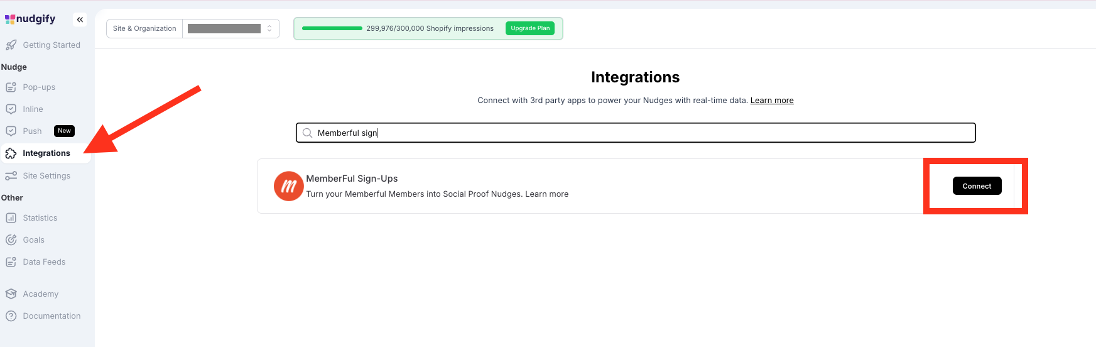This screenshot has height=347, width=1096.
Task: Collapse the sidebar with double-chevron icon
Action: click(x=80, y=20)
